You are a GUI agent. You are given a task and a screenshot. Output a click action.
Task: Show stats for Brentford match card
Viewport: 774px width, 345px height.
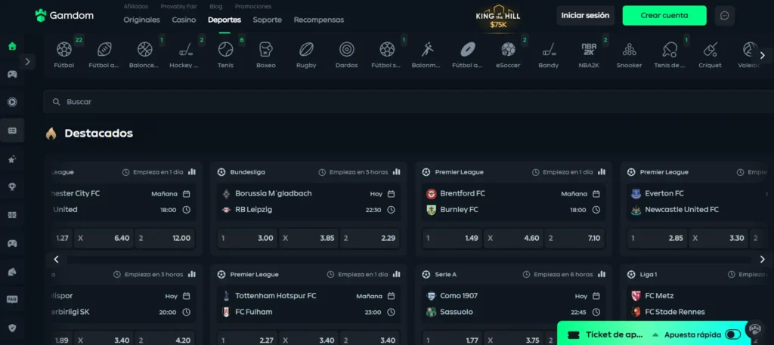point(601,172)
